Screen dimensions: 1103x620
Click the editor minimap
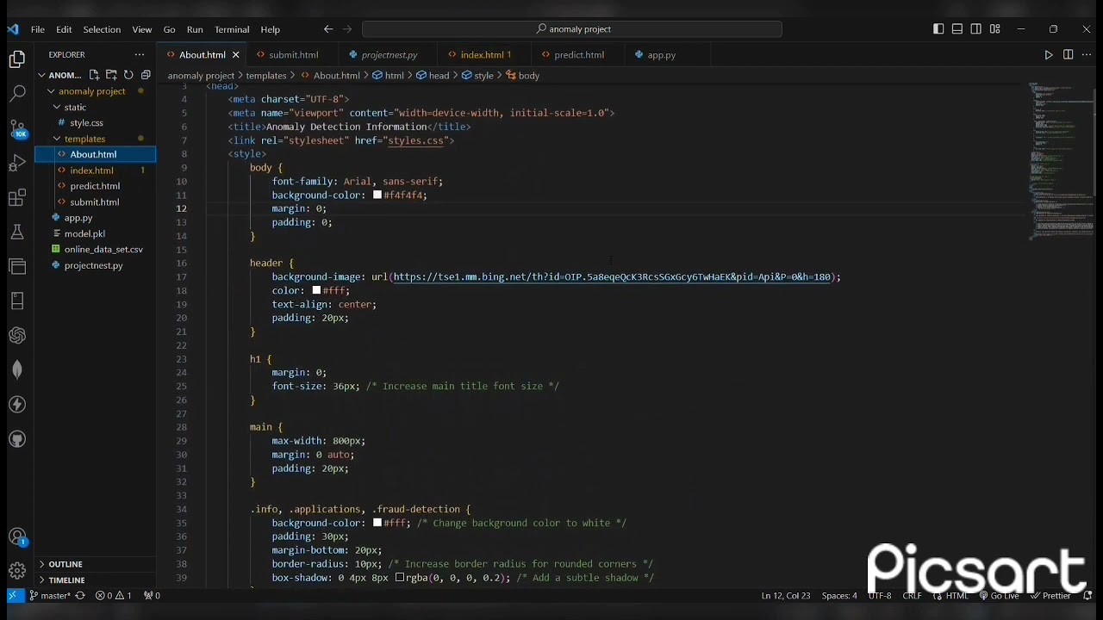(x=1061, y=162)
